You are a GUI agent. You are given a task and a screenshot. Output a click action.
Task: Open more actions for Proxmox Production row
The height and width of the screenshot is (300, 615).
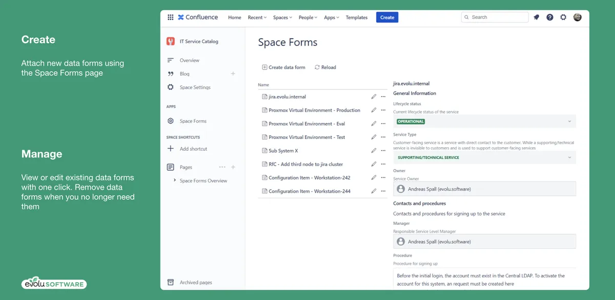[x=383, y=110]
